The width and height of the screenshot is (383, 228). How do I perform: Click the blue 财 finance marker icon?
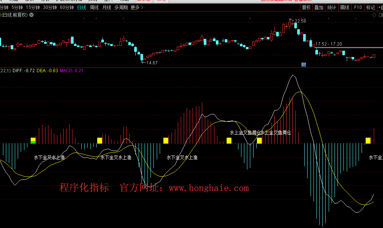pyautogui.click(x=304, y=65)
